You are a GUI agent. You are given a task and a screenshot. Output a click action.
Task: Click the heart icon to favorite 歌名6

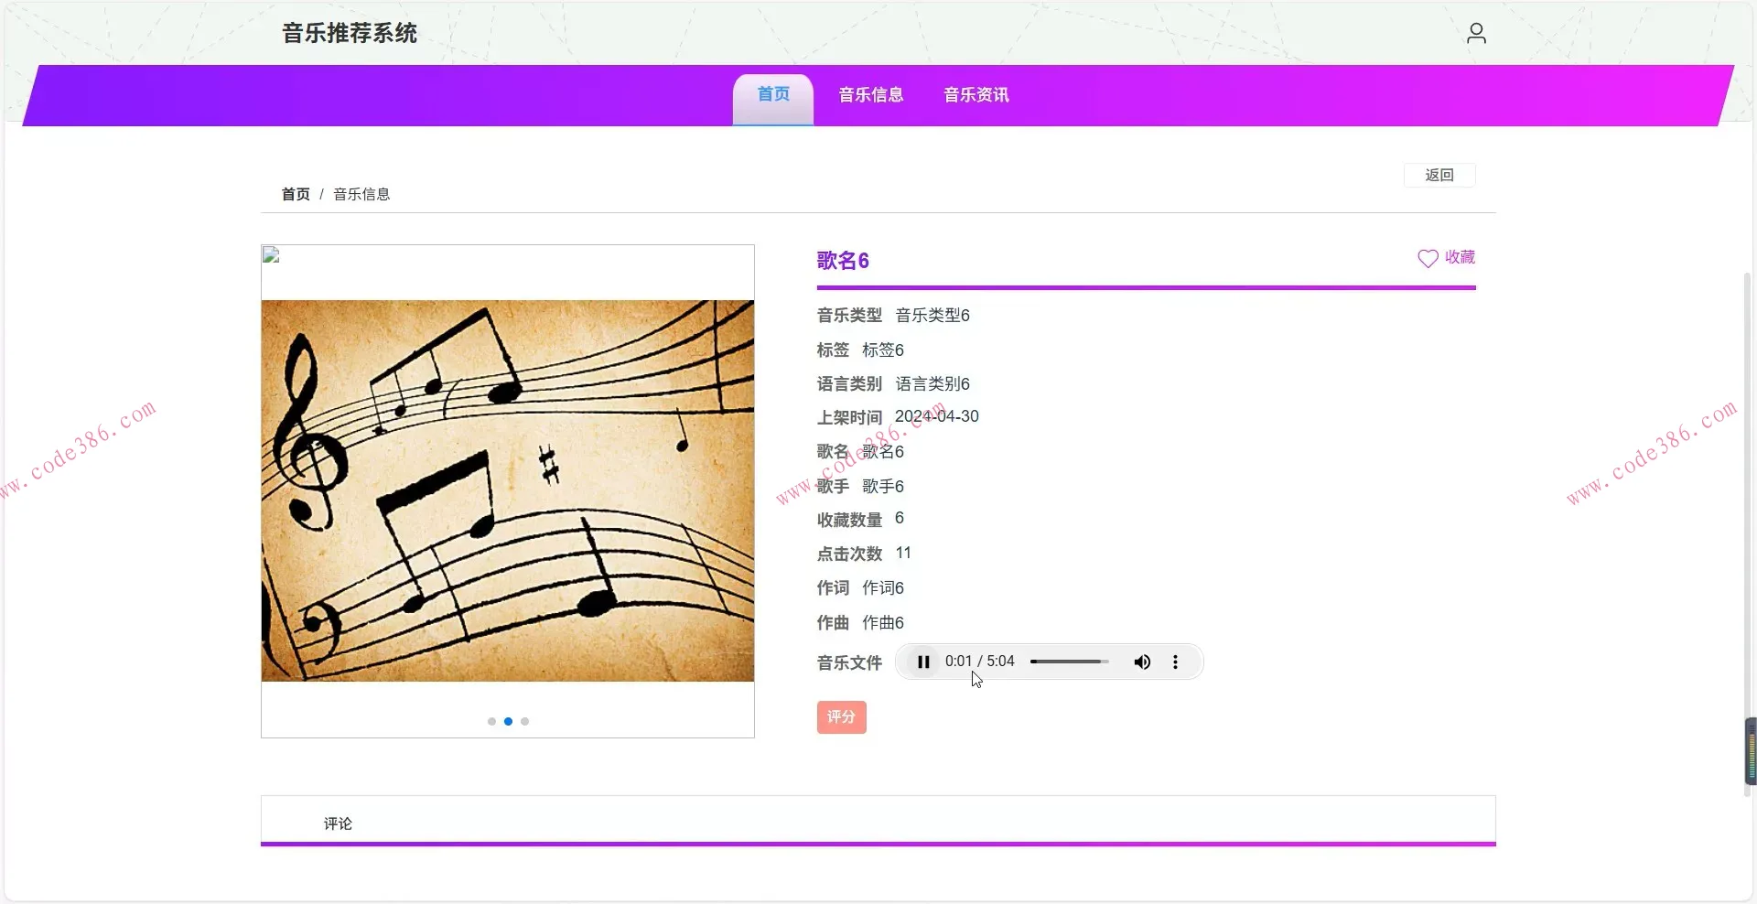1426,257
